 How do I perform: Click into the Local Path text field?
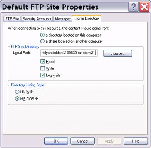coord(69,53)
